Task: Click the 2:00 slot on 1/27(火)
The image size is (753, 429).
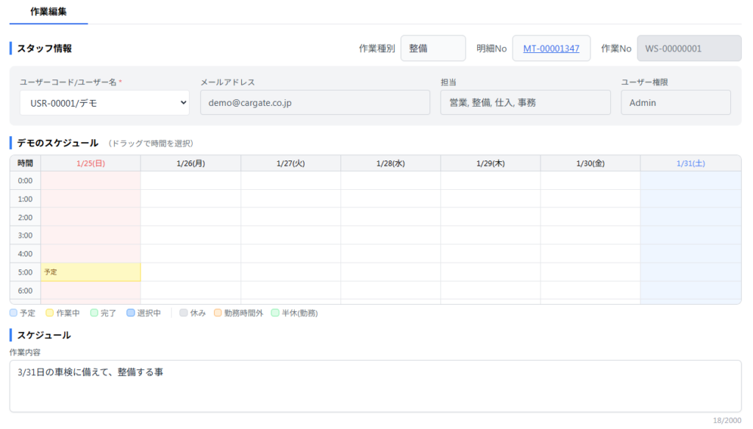Action: click(290, 217)
